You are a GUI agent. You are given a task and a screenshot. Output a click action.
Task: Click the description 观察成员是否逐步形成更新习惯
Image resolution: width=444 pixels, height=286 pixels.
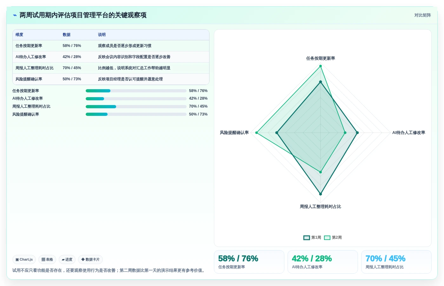[125, 46]
